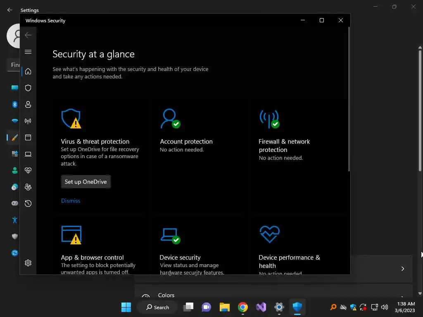
Task: Open Family options icon in sidebar
Action: tap(28, 187)
